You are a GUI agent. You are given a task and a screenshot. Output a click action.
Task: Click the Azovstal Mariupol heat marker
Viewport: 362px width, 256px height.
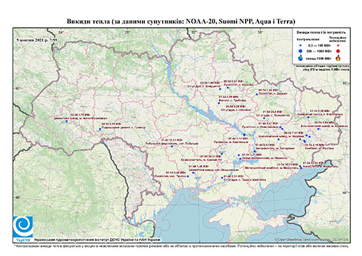[301, 168]
